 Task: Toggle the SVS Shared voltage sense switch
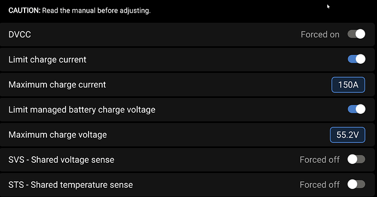356,159
